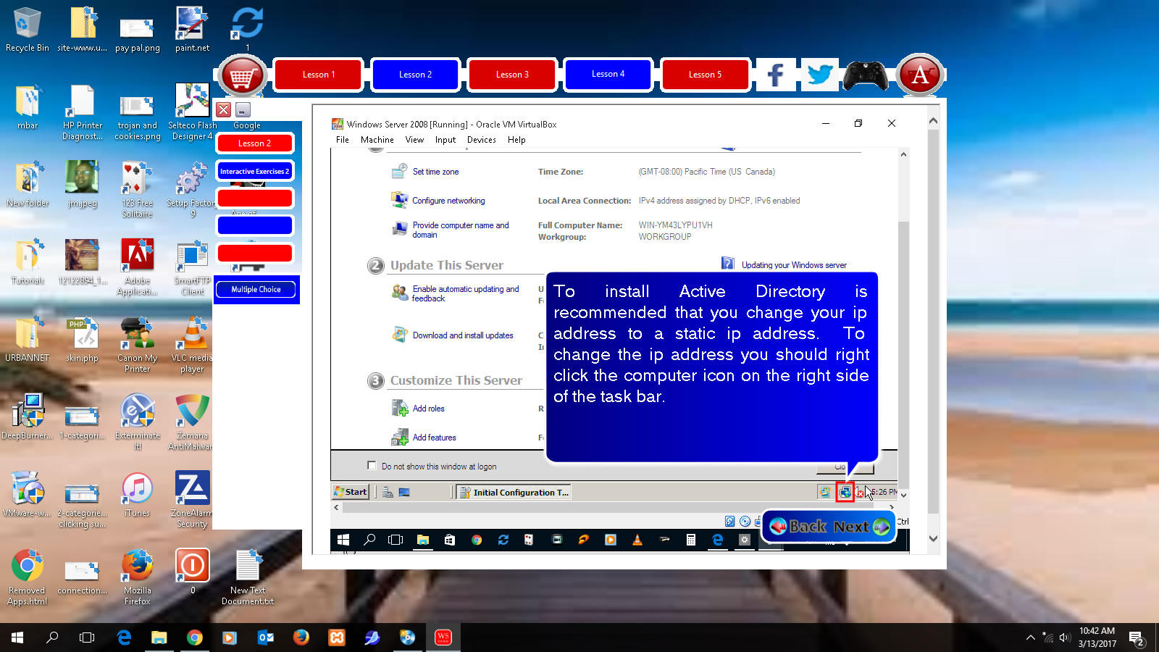
Task: Click the Twitter bird icon
Action: [820, 75]
